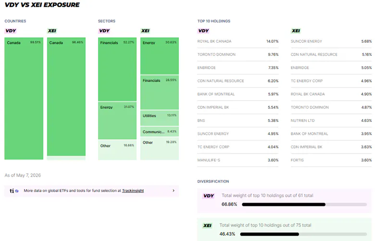375x241 pixels.
Task: Click TC ENERGY CORP in XEI holdings
Action: click(307, 81)
